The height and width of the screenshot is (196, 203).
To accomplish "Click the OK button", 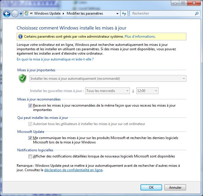I will 151,188.
